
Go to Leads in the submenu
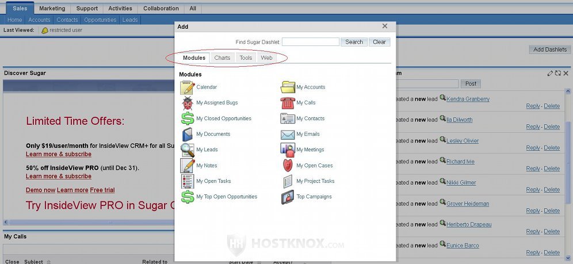(129, 20)
